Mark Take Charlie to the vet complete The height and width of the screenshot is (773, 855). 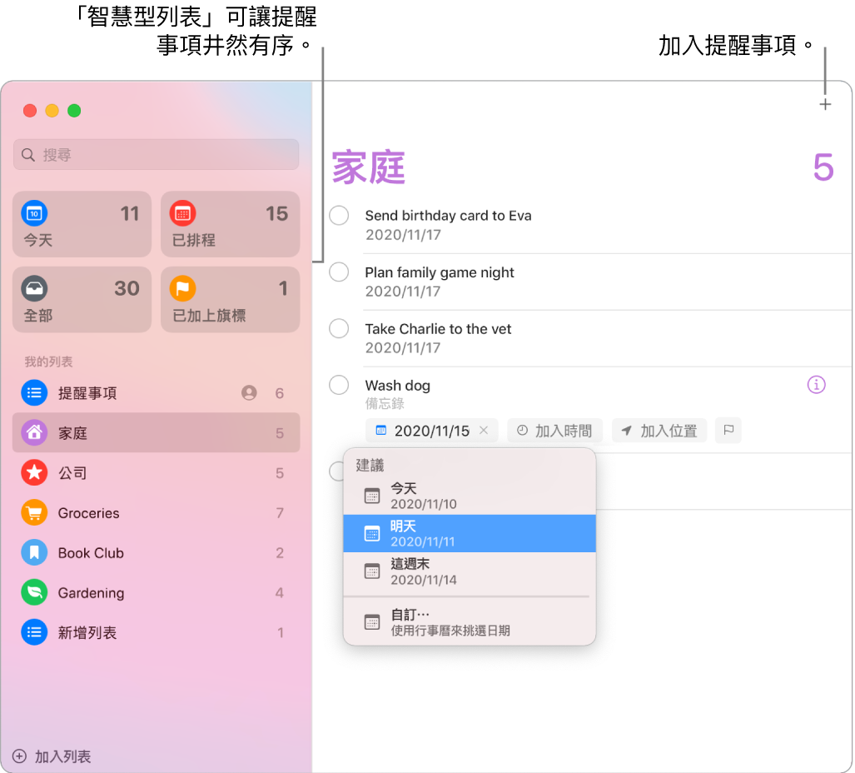tap(339, 328)
